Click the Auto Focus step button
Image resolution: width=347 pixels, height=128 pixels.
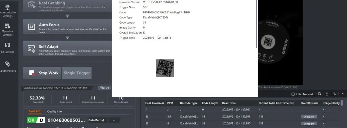point(67,27)
